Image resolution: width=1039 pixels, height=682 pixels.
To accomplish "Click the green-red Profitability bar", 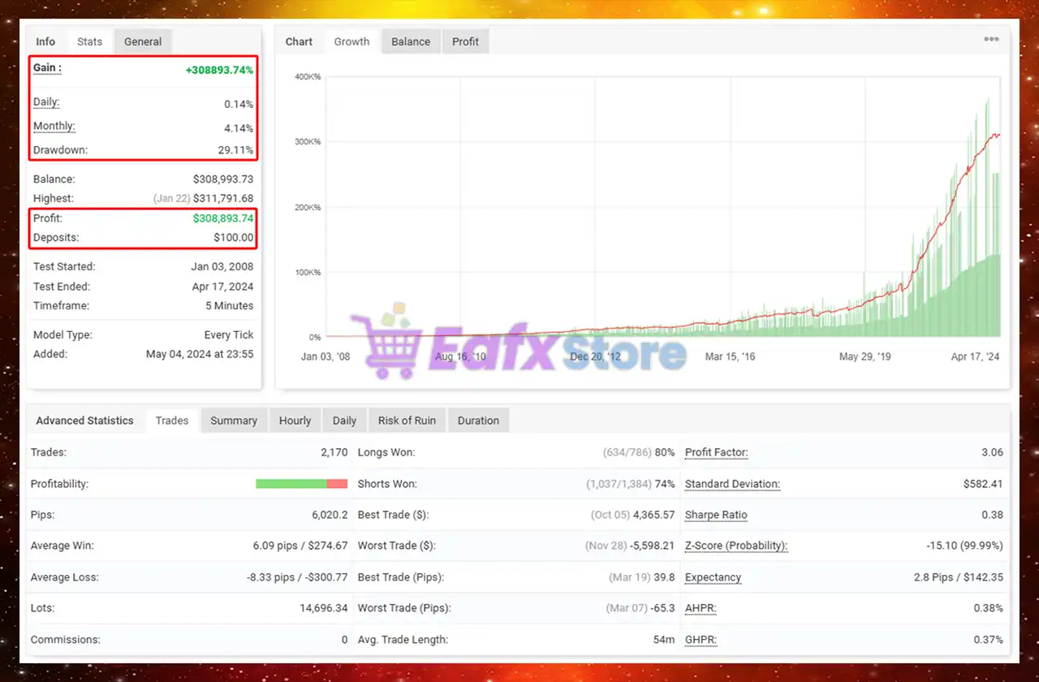I will tap(301, 484).
